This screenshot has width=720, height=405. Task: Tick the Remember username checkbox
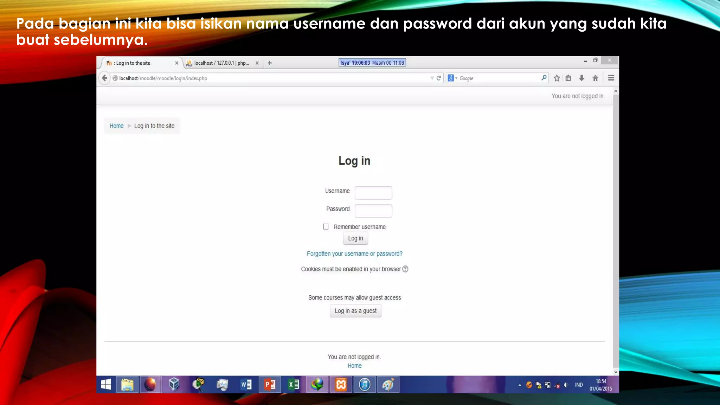click(x=326, y=227)
